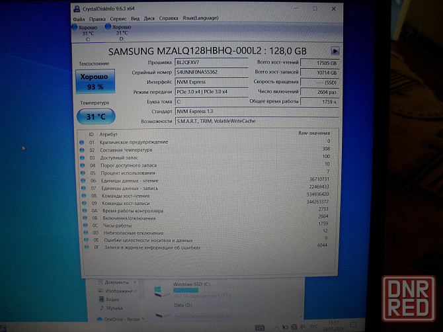Click raw value 22469433
The image size is (443, 332).
(x=319, y=187)
